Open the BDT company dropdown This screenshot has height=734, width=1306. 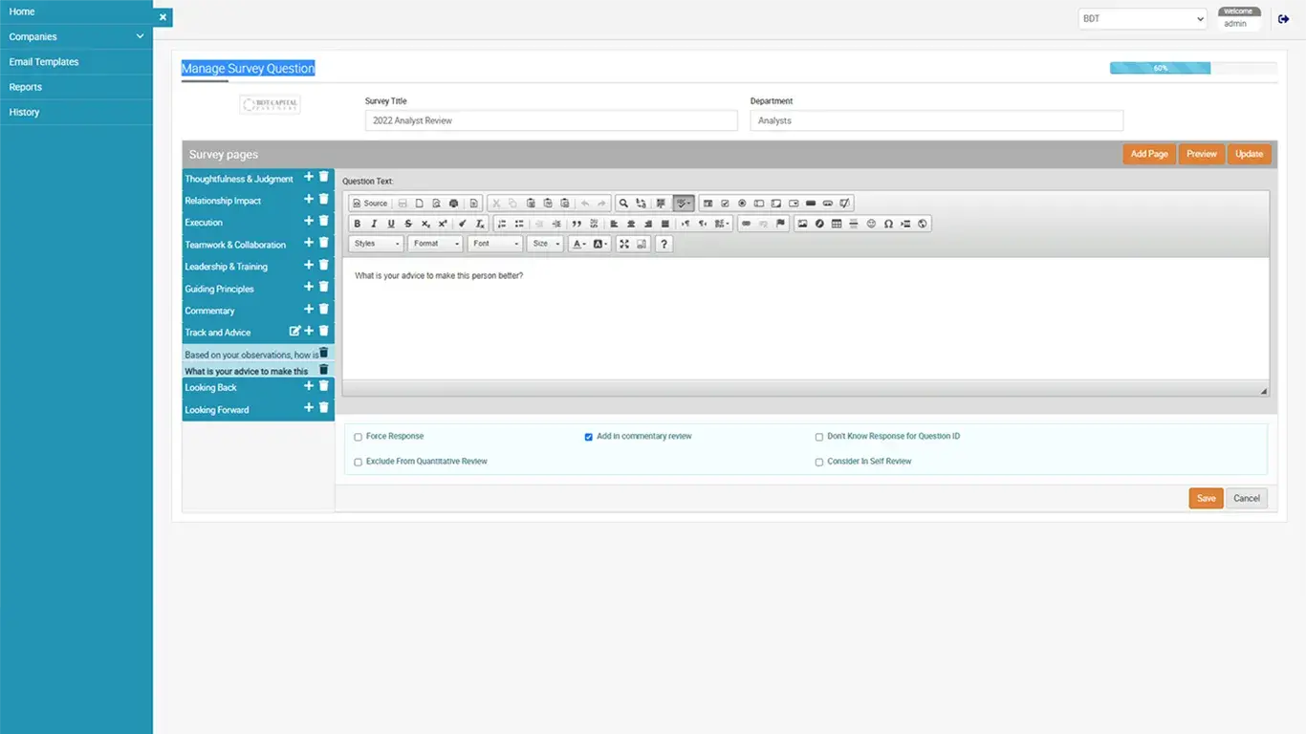(x=1143, y=19)
